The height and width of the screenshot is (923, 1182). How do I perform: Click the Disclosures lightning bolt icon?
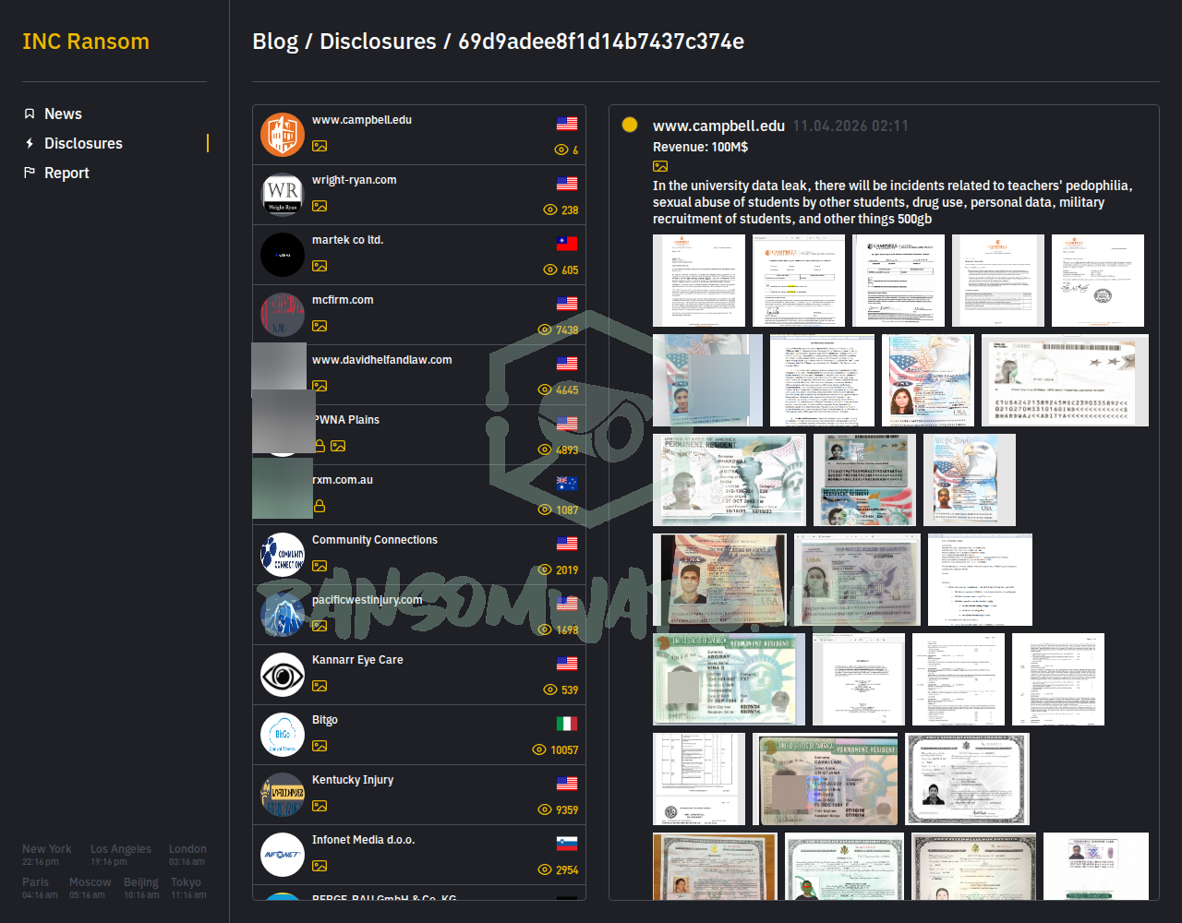pyautogui.click(x=30, y=143)
